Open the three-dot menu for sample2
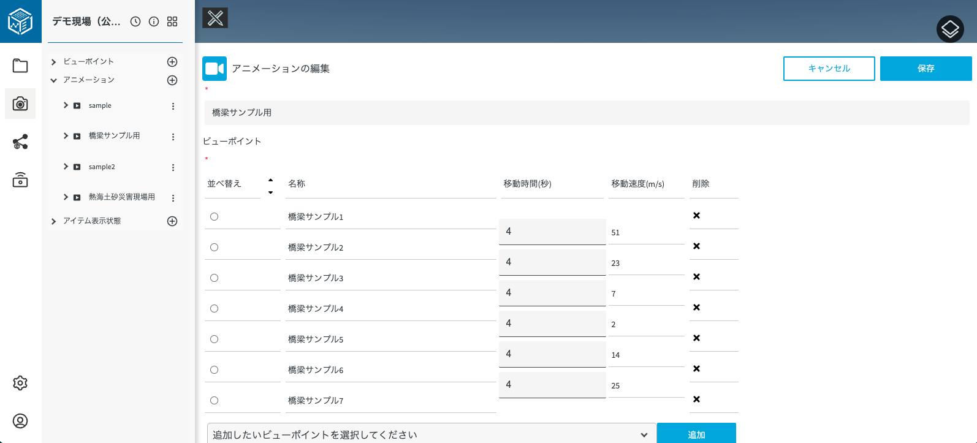The image size is (977, 443). point(173,167)
